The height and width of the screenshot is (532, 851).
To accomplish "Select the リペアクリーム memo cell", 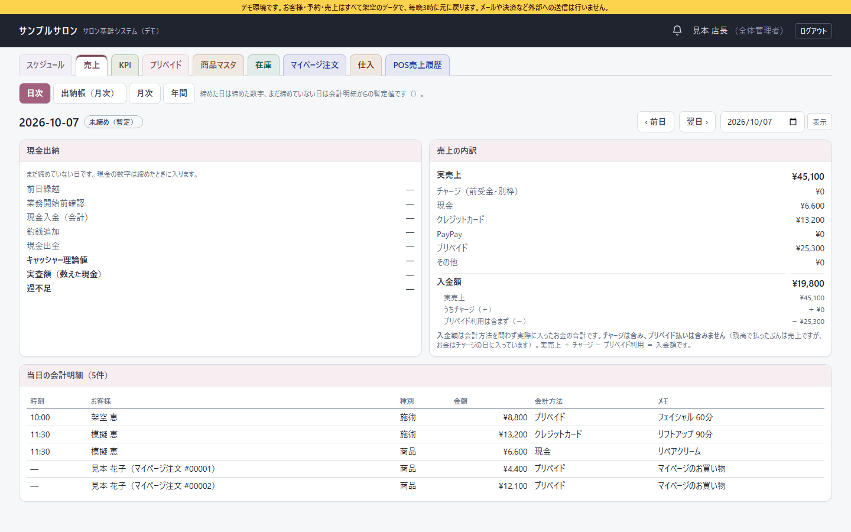I will click(x=679, y=452).
